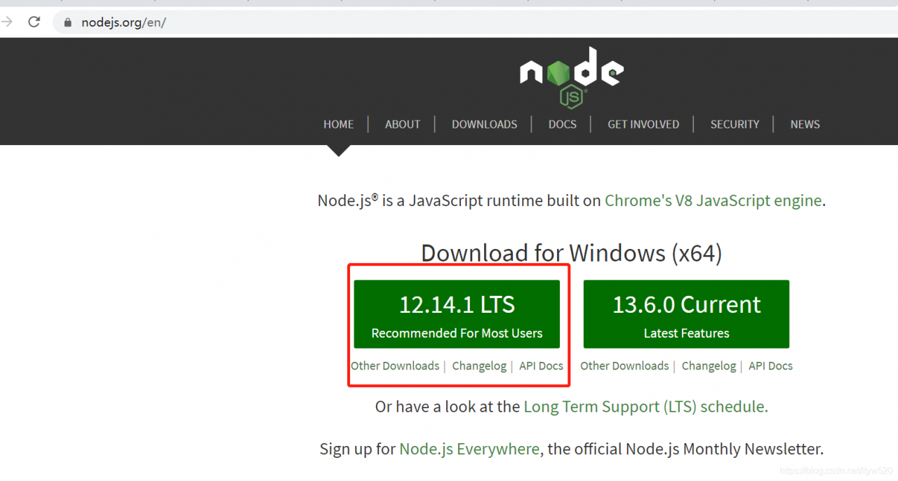Open Other Downloads under 13.6.0 Current
This screenshot has width=898, height=481.
click(624, 366)
